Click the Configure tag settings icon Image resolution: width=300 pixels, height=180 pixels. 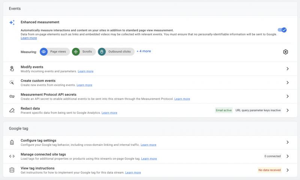coord(12,142)
